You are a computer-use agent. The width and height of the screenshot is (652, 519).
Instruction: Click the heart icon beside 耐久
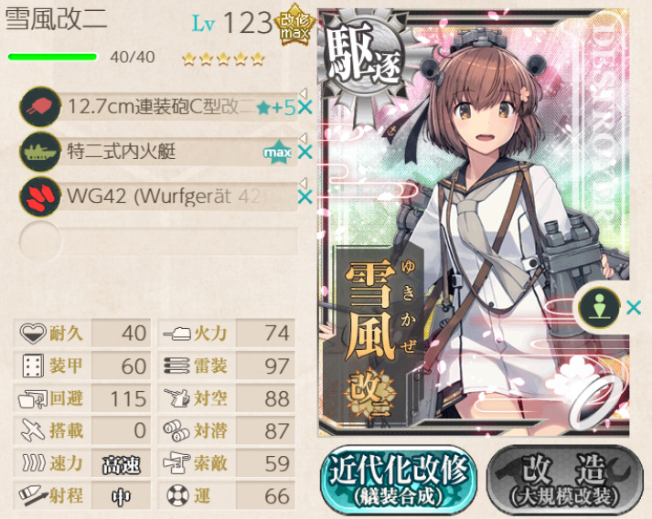point(32,333)
